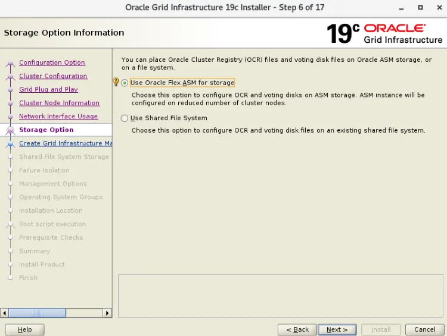
Task: Click the hint lightbulb icon beside Flex ASM
Action: [116, 81]
